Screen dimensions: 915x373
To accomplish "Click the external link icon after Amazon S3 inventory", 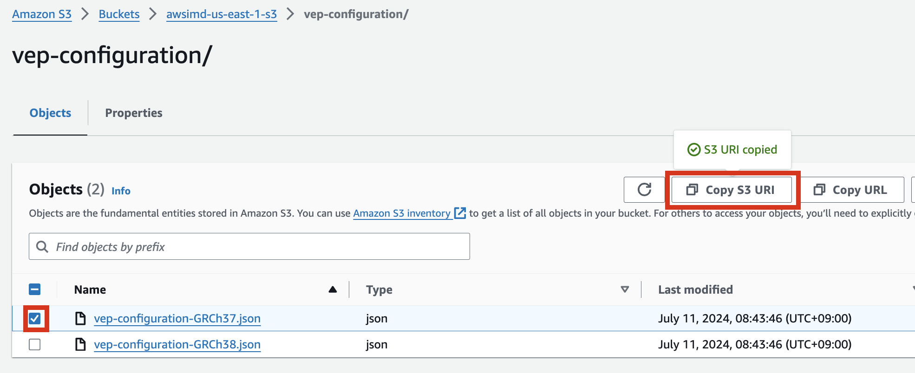I will tap(460, 213).
